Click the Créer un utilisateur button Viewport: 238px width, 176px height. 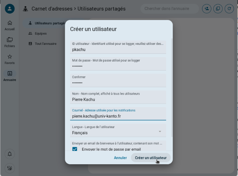(151, 158)
